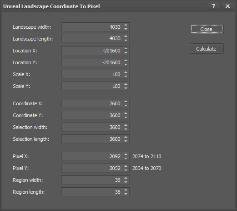237x211 pixels.
Task: Click the '2074 to 2110' range text
Action: (147, 156)
